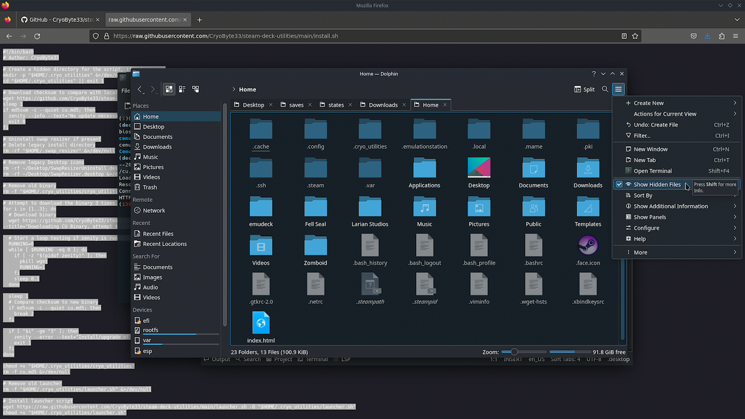
Task: Select the .steampath symlink file
Action: 370,289
